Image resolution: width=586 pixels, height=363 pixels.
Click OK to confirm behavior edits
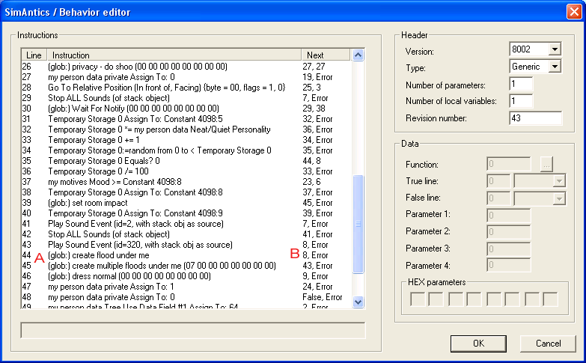click(478, 344)
